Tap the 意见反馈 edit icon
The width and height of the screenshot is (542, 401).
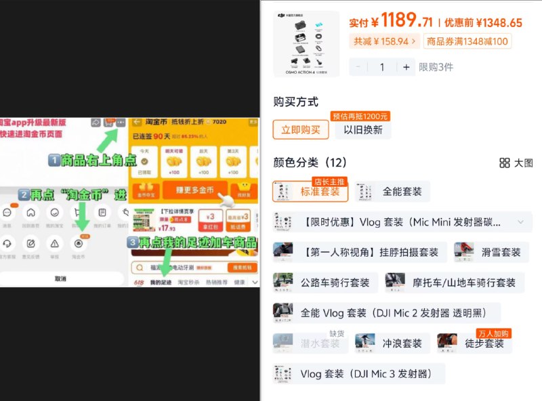tap(30, 244)
